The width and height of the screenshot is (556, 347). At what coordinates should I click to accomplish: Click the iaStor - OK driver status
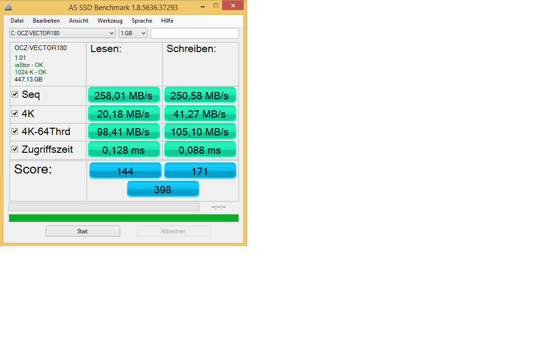coord(29,65)
